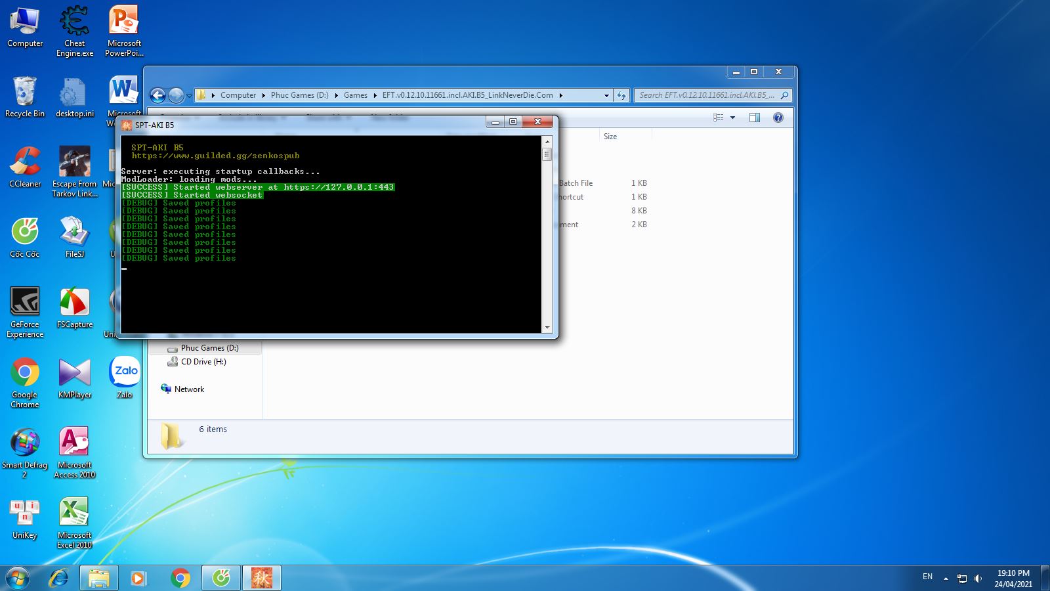Launch CCleaner from the desktop
Image resolution: width=1050 pixels, height=591 pixels.
click(25, 167)
